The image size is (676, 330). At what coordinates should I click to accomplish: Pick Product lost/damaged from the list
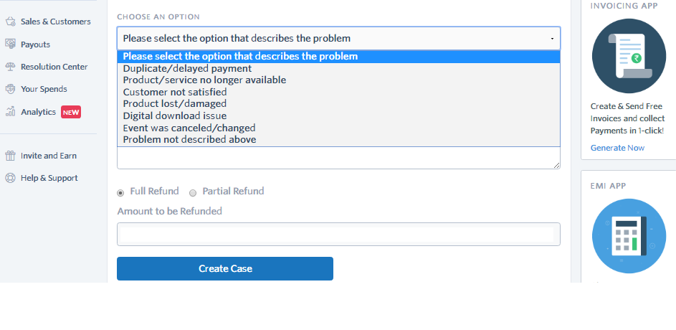(174, 104)
